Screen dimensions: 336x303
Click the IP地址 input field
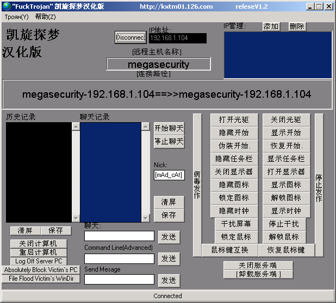(177, 38)
